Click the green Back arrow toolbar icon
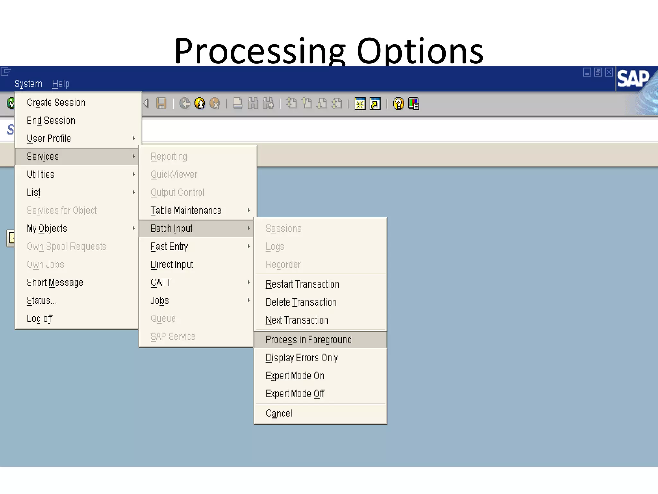This screenshot has width=658, height=494. (185, 104)
